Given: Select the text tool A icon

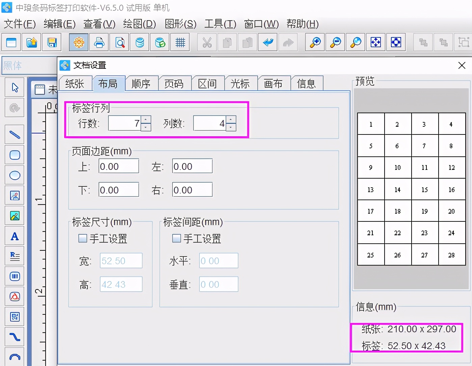Looking at the screenshot, I should [x=15, y=236].
